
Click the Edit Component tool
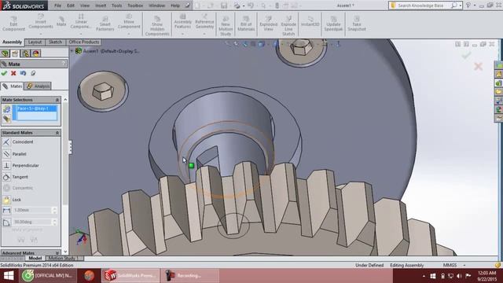coord(13,24)
